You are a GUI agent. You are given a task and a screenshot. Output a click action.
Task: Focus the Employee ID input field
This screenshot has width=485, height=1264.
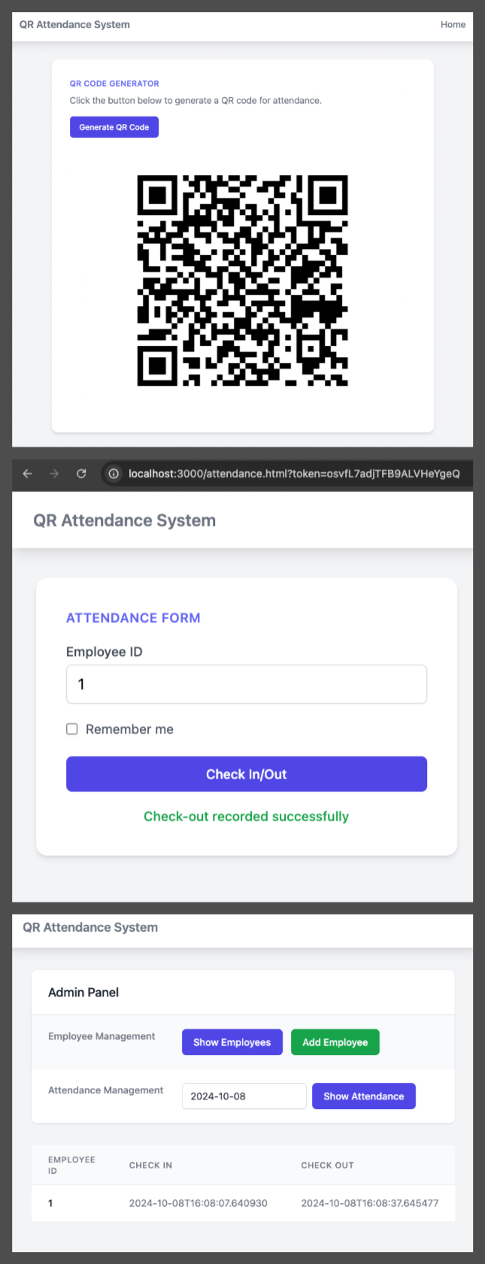click(247, 684)
